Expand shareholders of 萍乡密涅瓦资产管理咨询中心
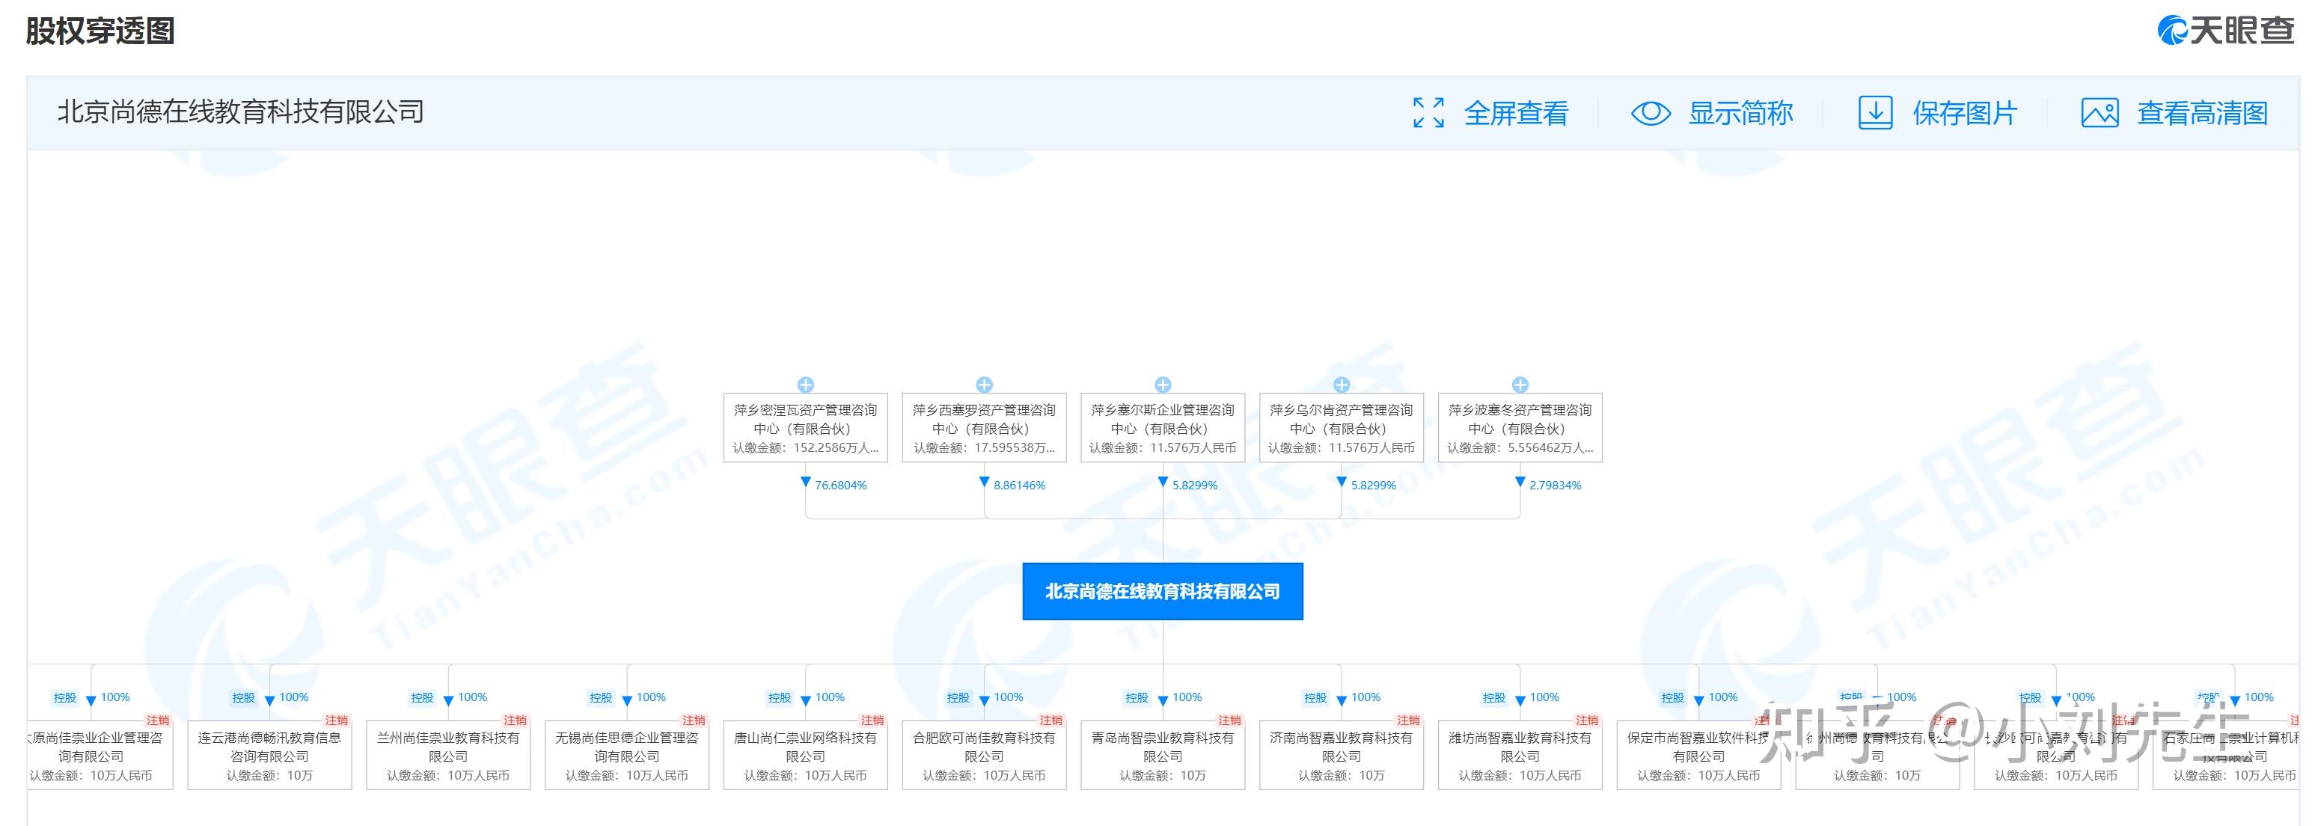 coord(806,385)
